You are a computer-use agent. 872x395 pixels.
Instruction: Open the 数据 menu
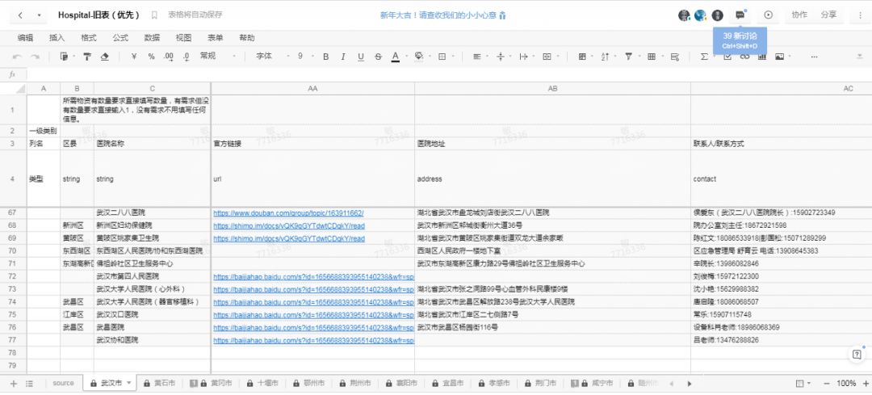(x=152, y=38)
